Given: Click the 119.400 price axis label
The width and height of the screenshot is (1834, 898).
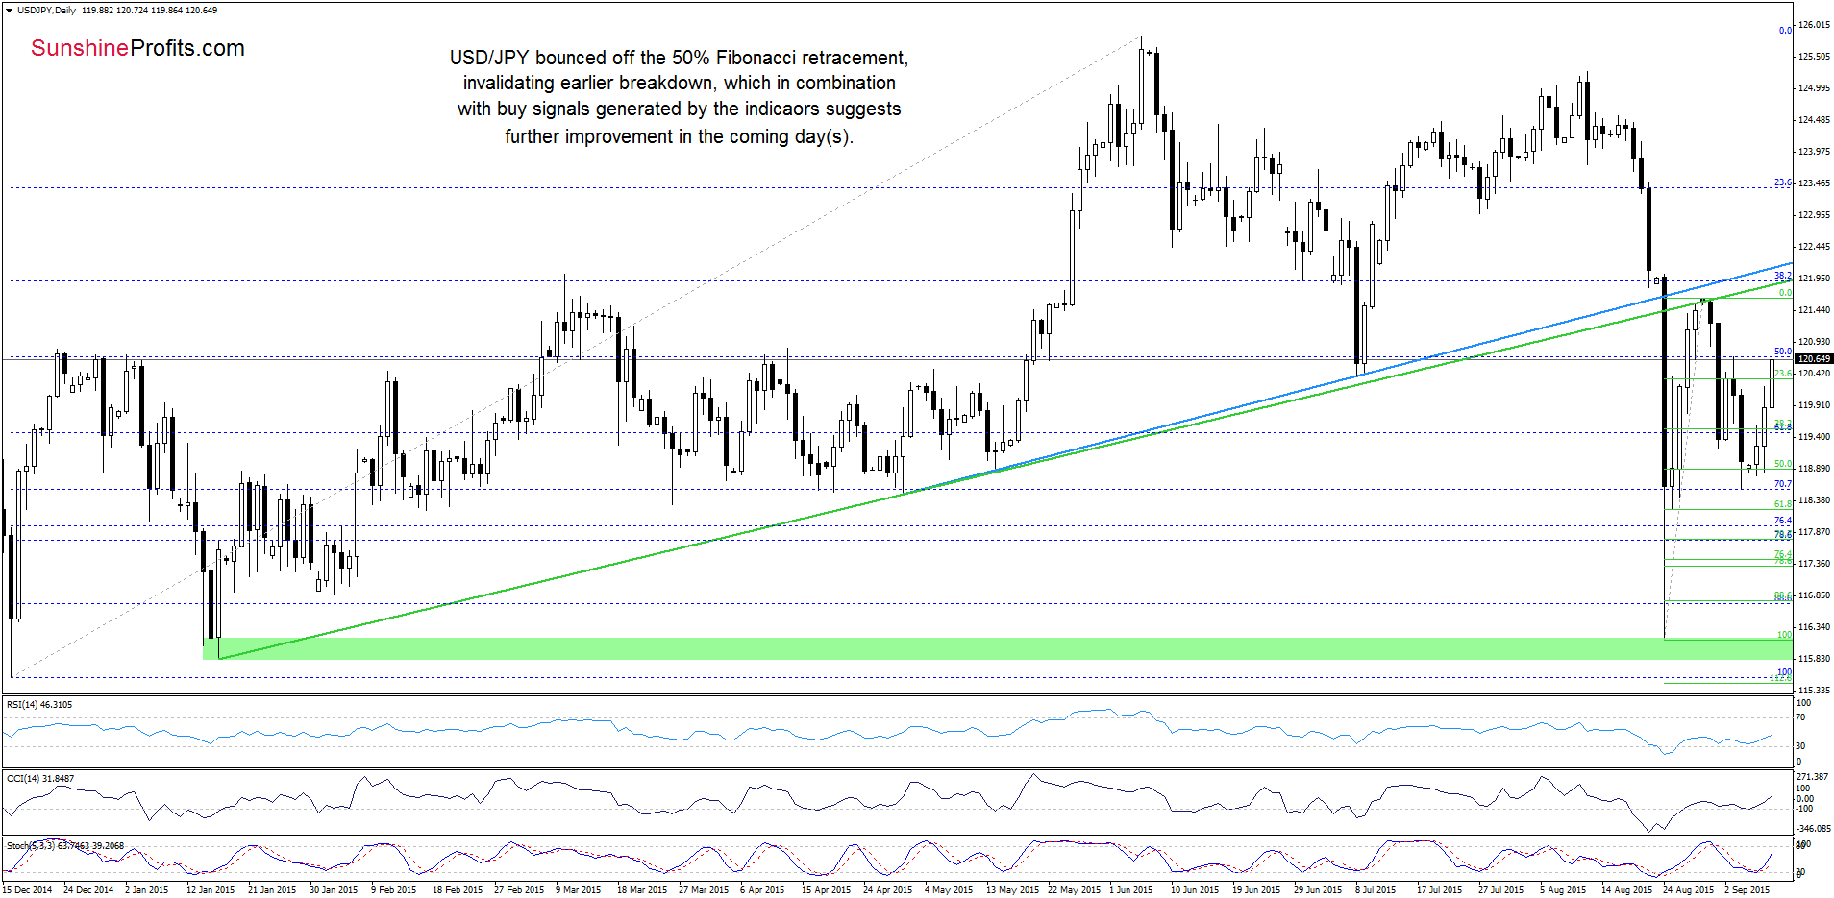Looking at the screenshot, I should 1813,437.
